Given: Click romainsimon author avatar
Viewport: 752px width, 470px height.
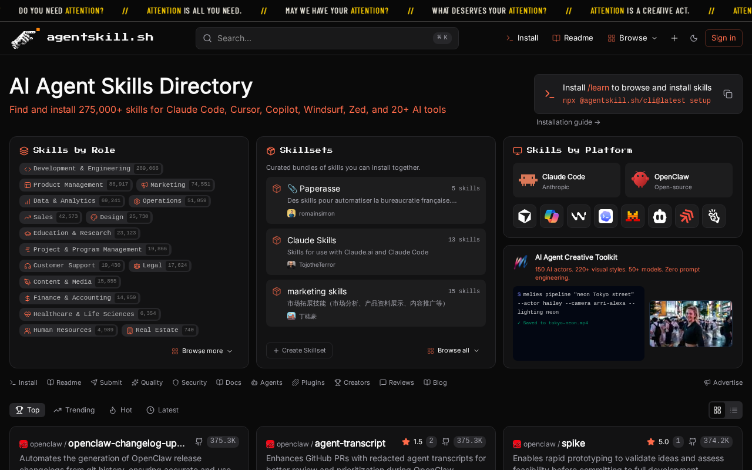Looking at the screenshot, I should (x=291, y=213).
